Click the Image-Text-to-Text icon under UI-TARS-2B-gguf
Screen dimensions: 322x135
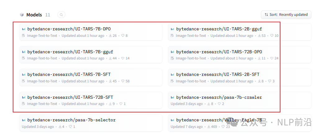[x=173, y=36]
